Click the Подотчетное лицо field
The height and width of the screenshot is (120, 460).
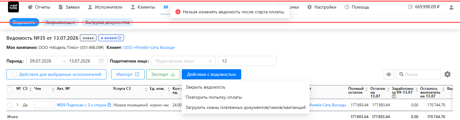coord(184,61)
